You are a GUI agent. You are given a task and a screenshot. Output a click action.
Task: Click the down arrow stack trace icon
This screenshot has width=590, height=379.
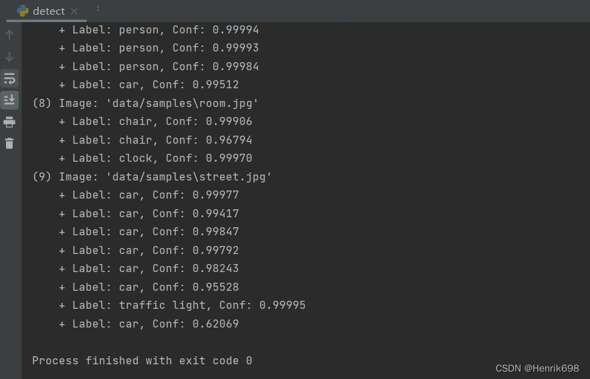(9, 57)
